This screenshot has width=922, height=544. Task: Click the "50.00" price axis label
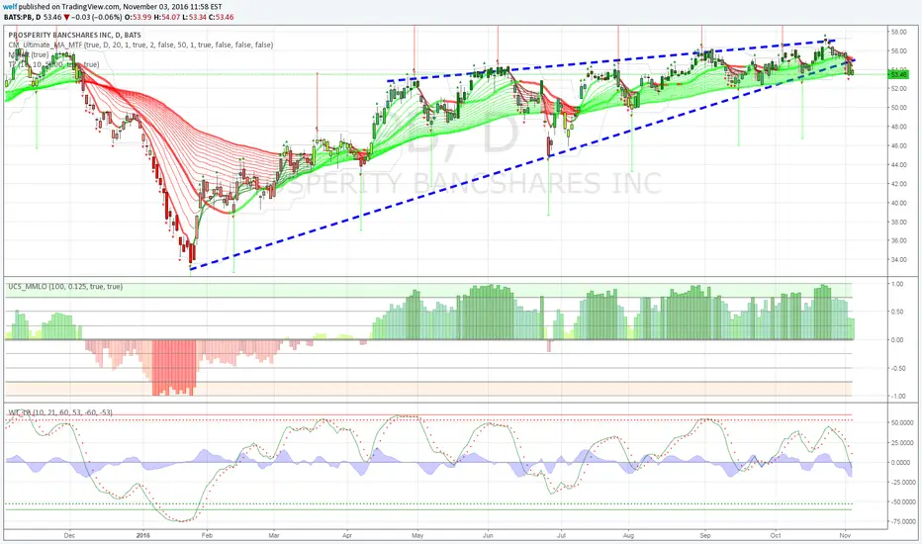(898, 108)
